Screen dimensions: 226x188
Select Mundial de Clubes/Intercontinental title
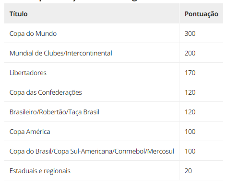point(61,53)
